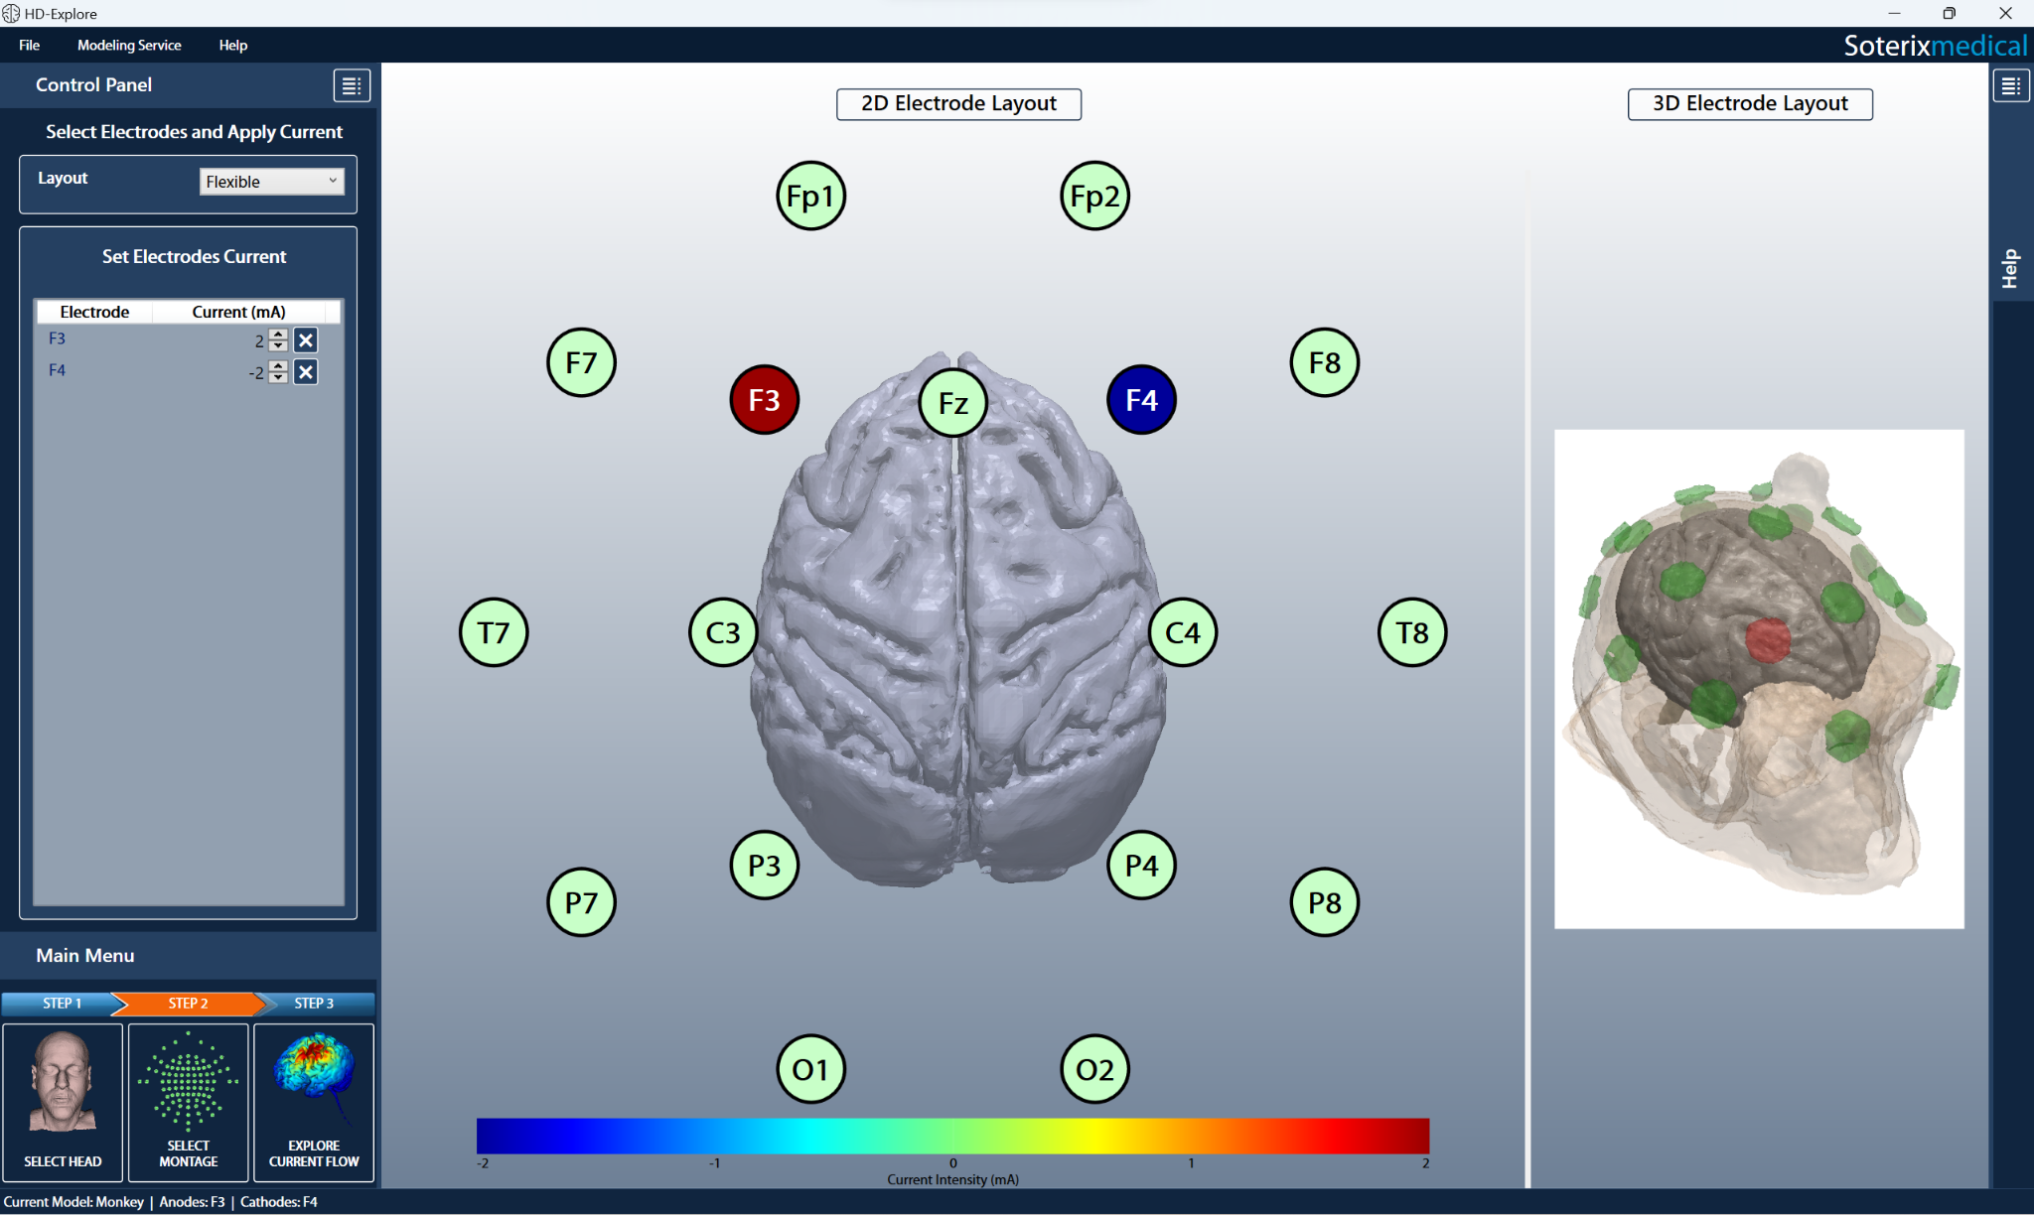Screen dimensions: 2034x1215
Task: Click the Main Menu header
Action: point(85,956)
